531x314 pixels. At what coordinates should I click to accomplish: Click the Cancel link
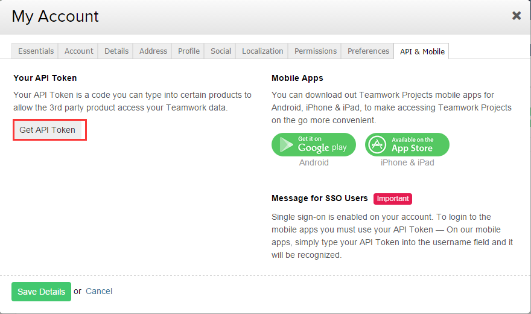coord(99,291)
